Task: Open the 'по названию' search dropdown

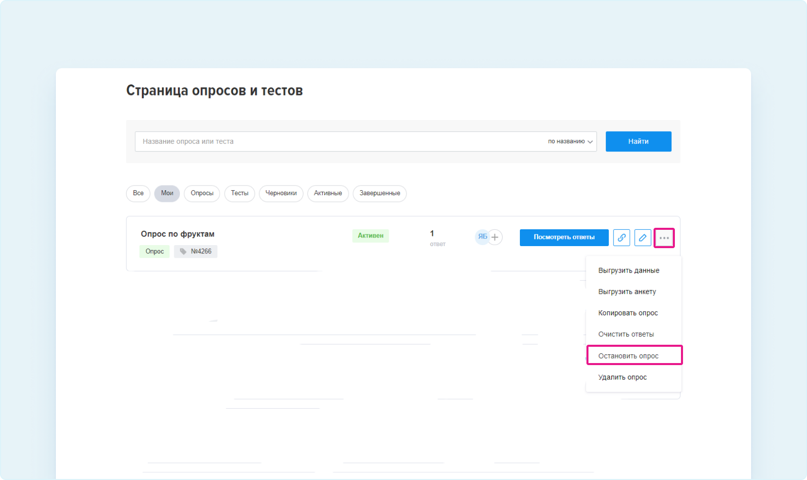Action: click(570, 141)
